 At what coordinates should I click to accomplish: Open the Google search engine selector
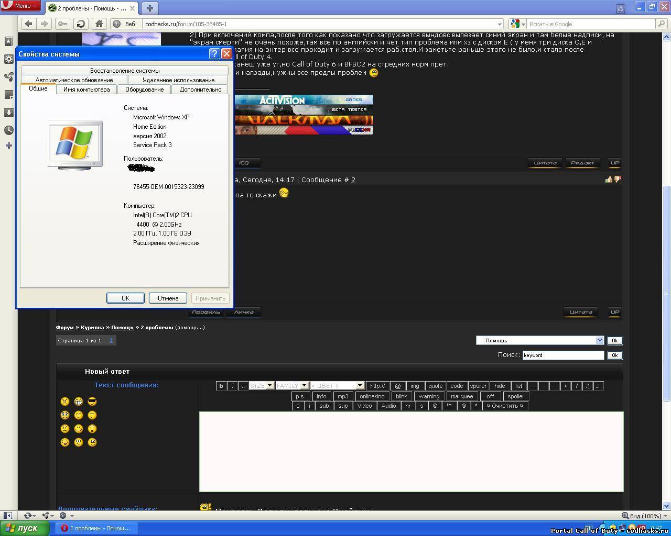pos(518,24)
